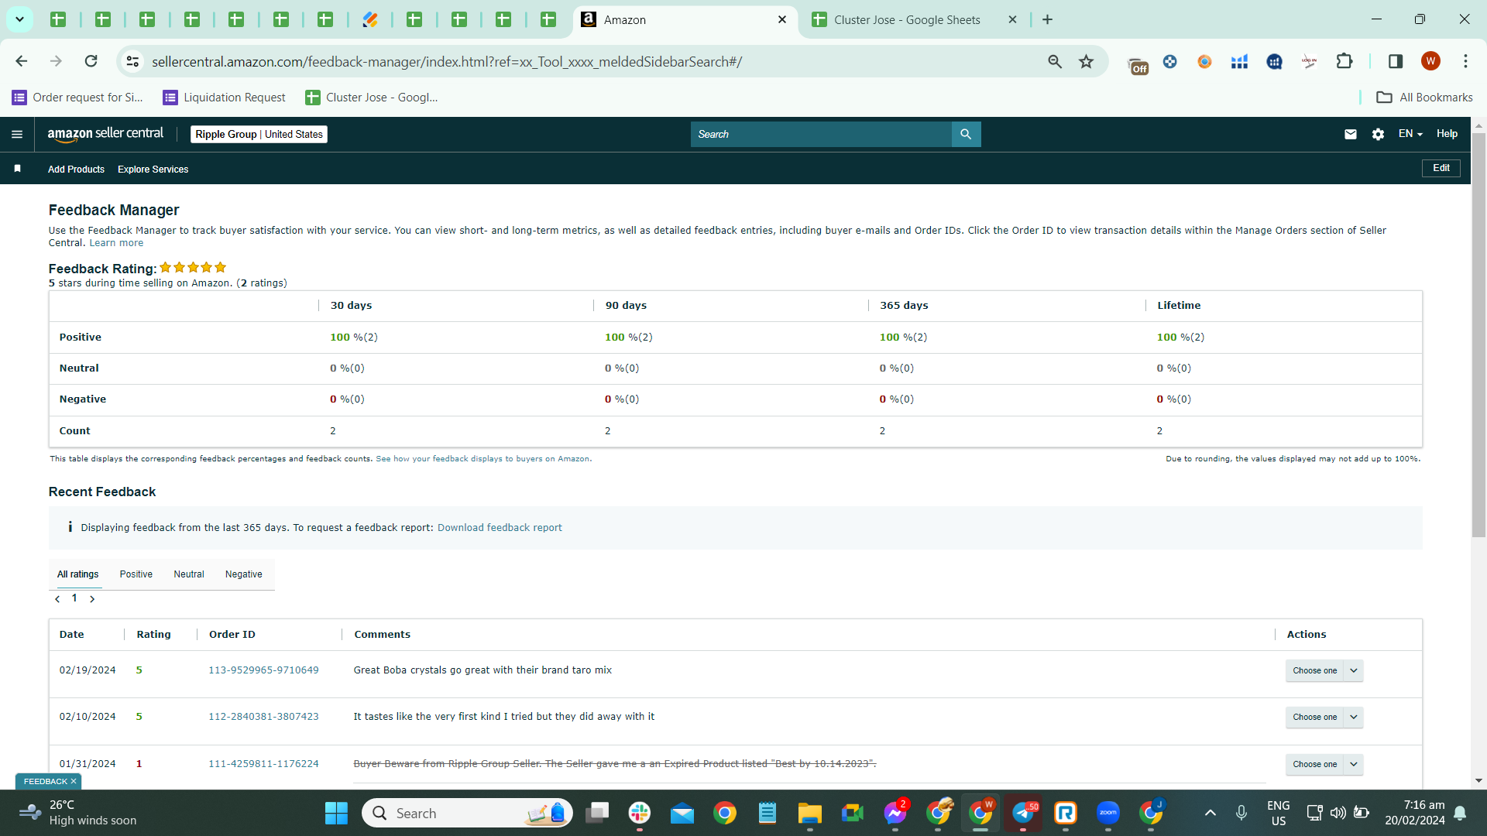Select the Neutral feedback tab
Image resolution: width=1487 pixels, height=836 pixels.
click(x=189, y=574)
